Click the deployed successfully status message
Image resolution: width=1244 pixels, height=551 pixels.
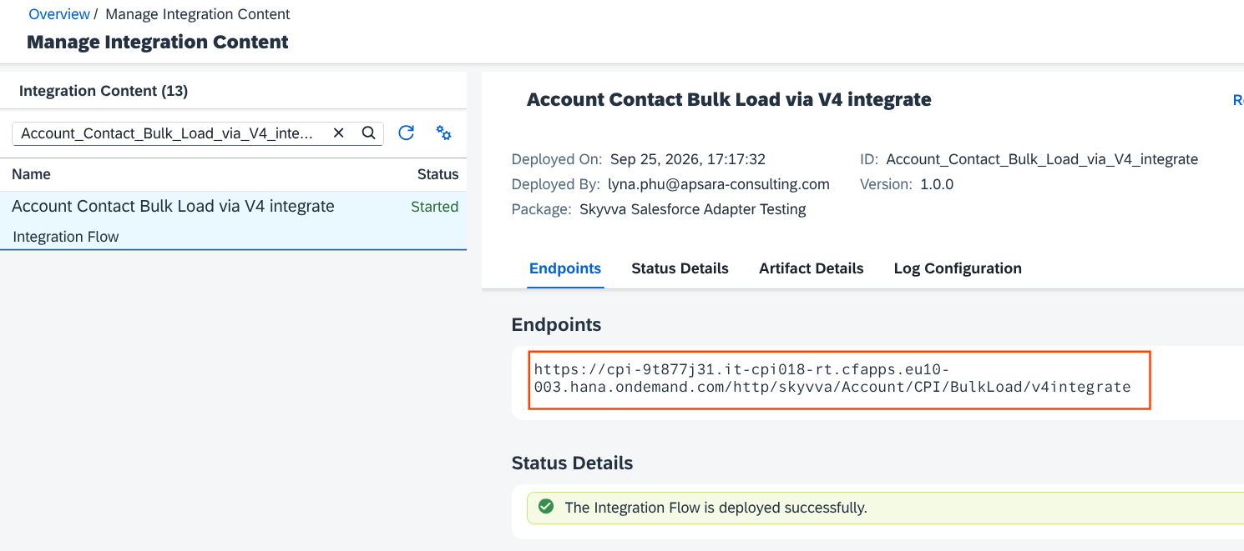716,507
